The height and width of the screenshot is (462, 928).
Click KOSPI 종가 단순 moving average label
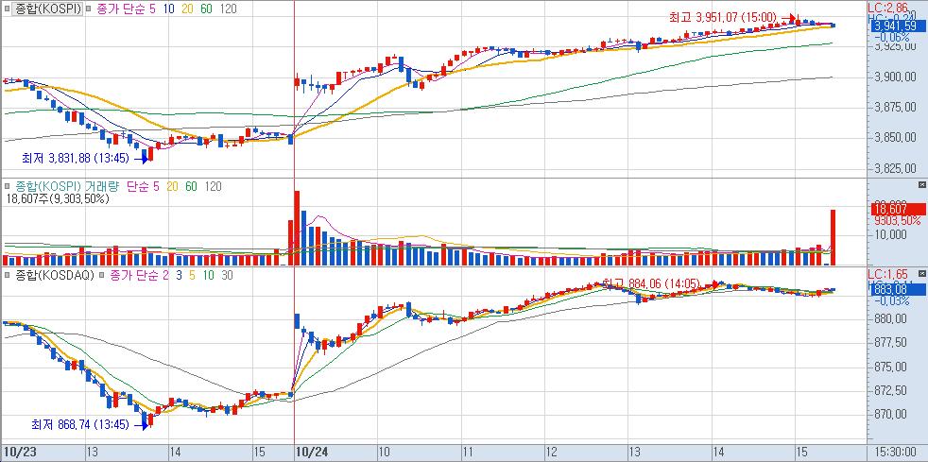pos(120,9)
